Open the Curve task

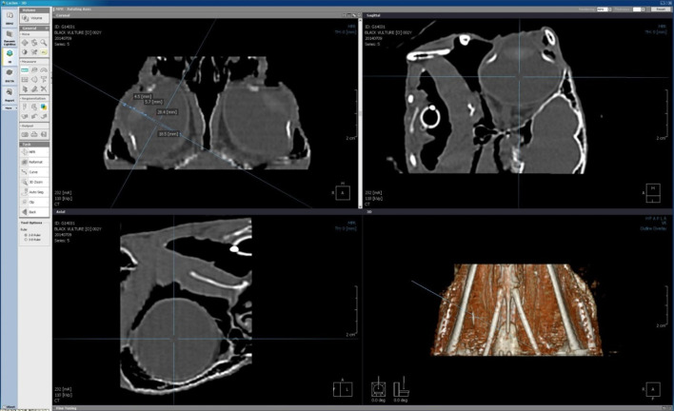(34, 172)
